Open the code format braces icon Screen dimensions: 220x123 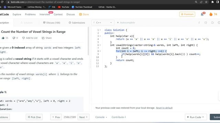pyautogui.click(x=206, y=23)
